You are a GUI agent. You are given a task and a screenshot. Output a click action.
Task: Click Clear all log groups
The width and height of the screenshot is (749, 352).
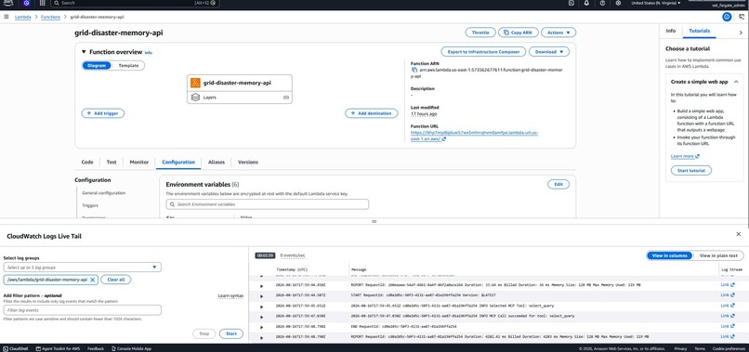(x=115, y=280)
